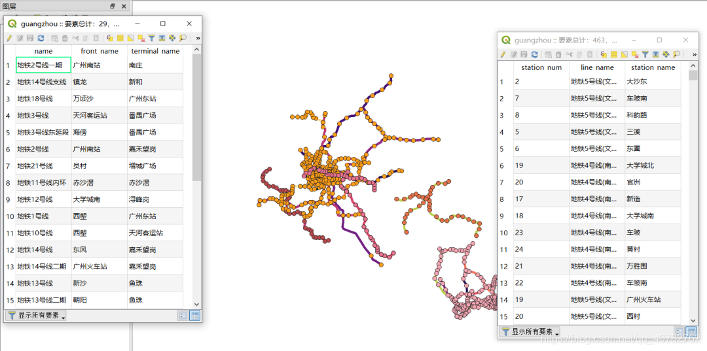Pan map to selected rows, 29-feature table
The image size is (707, 351).
pos(172,39)
